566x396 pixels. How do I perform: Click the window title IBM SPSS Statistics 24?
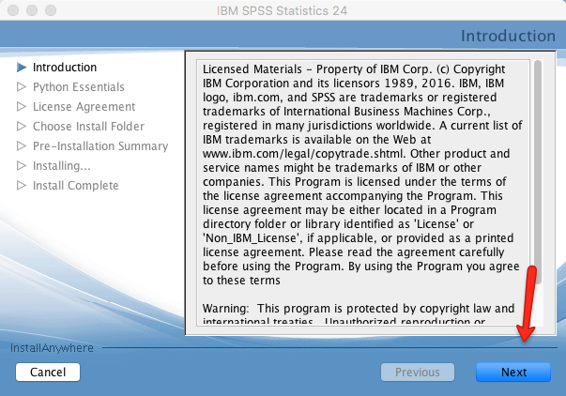[x=282, y=10]
